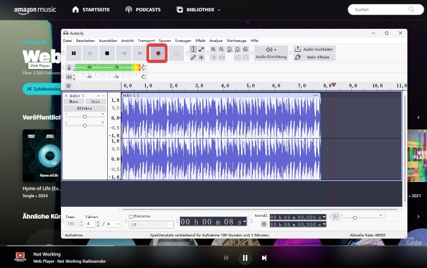427x268 pixels.
Task: Click the red Record button
Action: point(158,53)
